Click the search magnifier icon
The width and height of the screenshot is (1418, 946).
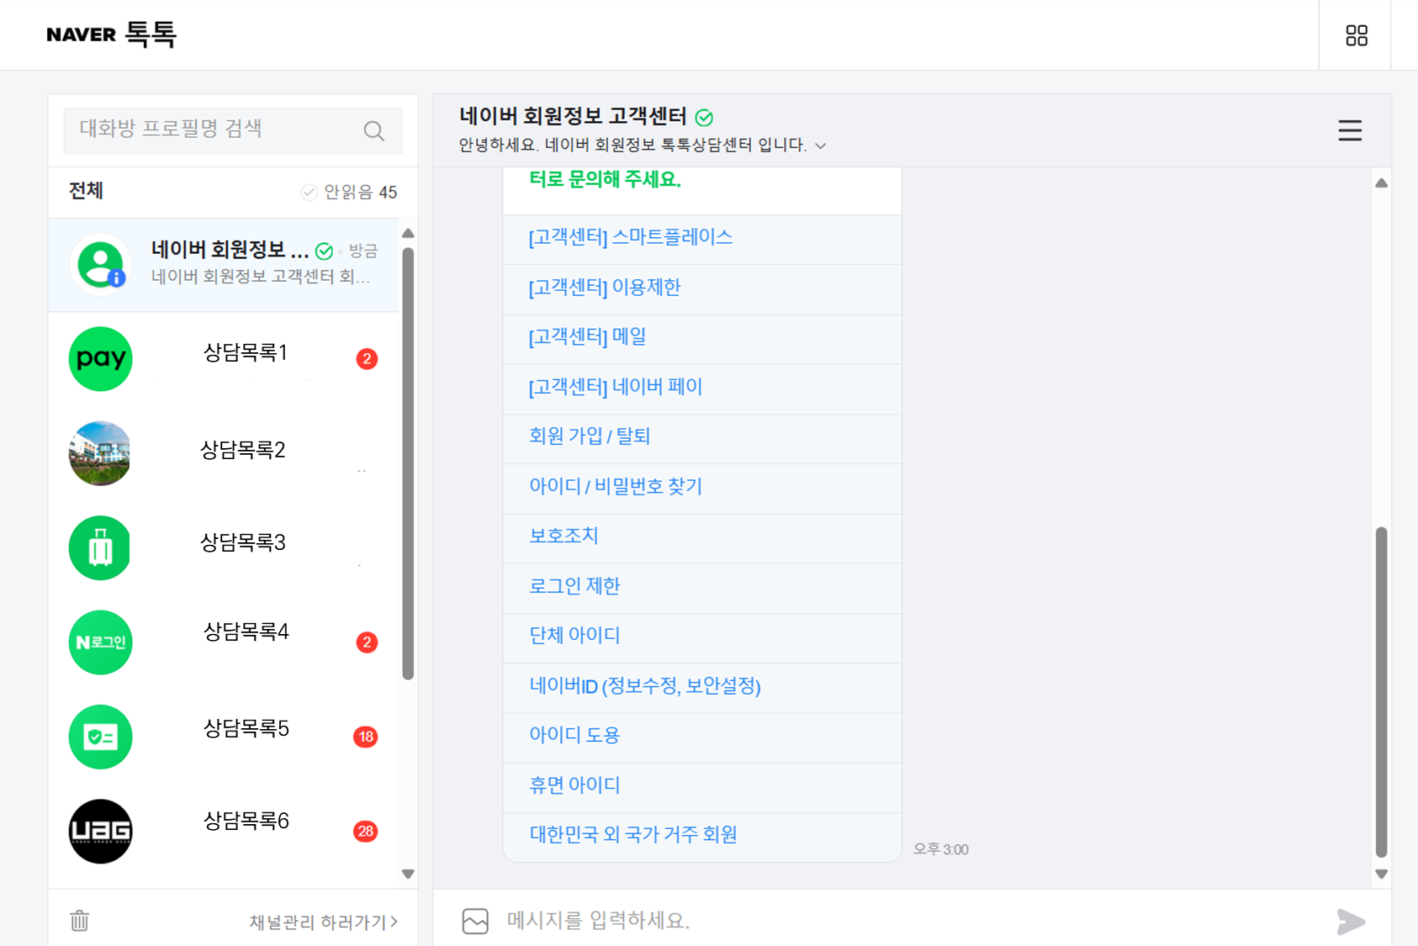(373, 130)
